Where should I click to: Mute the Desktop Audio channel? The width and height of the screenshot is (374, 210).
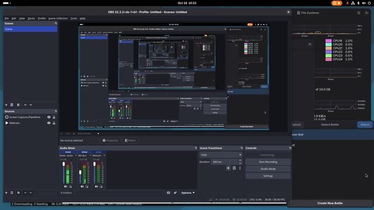point(65,187)
